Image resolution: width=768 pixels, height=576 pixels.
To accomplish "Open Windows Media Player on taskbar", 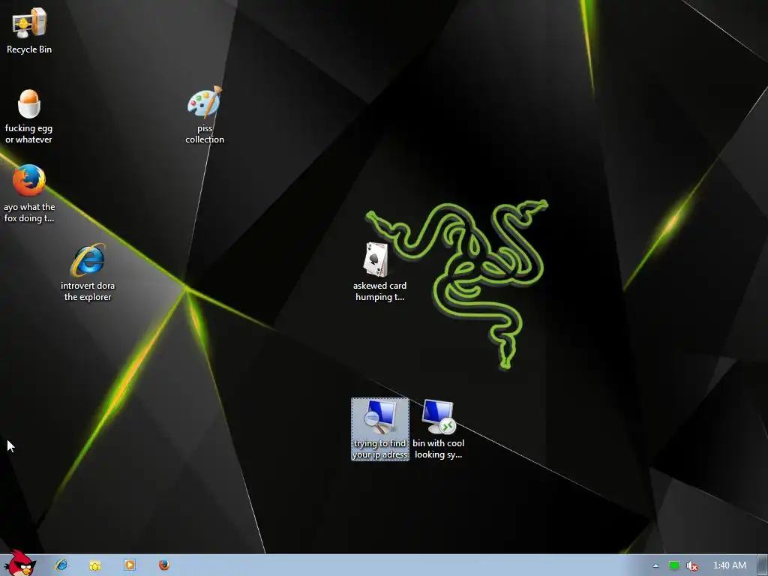I will 130,565.
